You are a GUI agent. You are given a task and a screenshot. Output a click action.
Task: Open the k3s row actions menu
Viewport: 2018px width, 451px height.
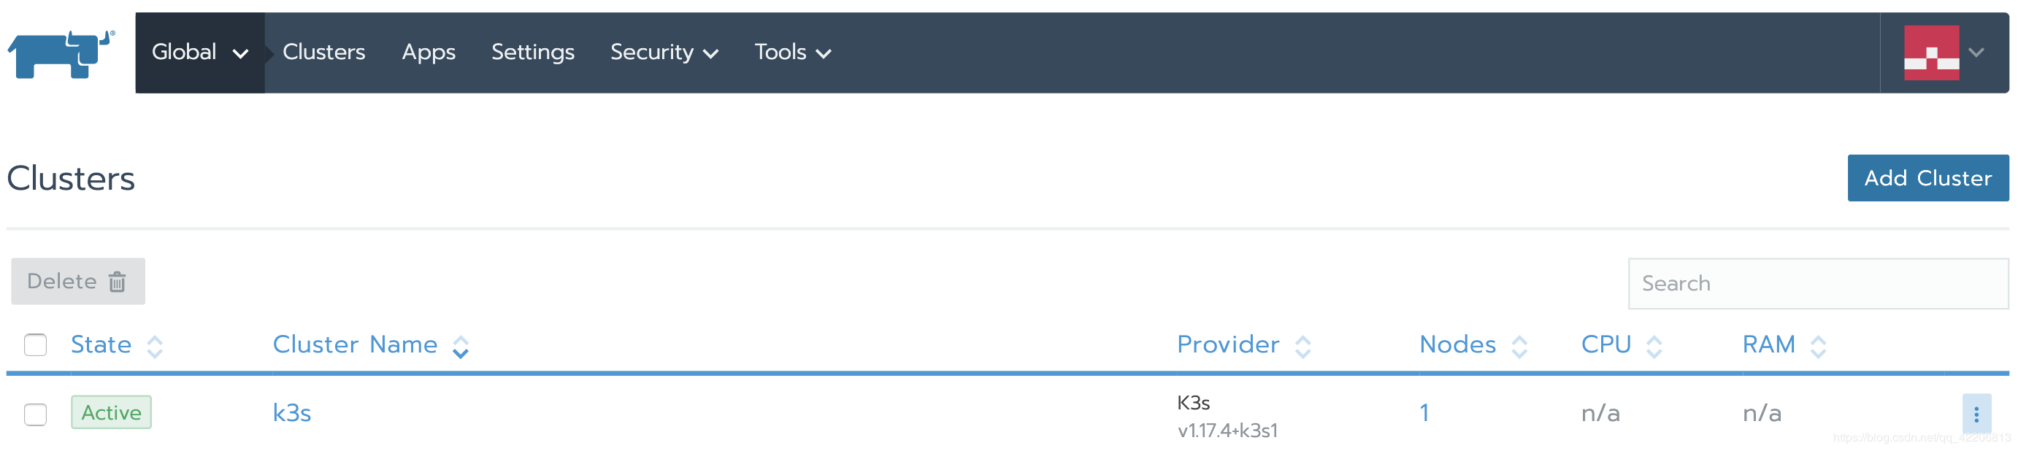point(1976,413)
